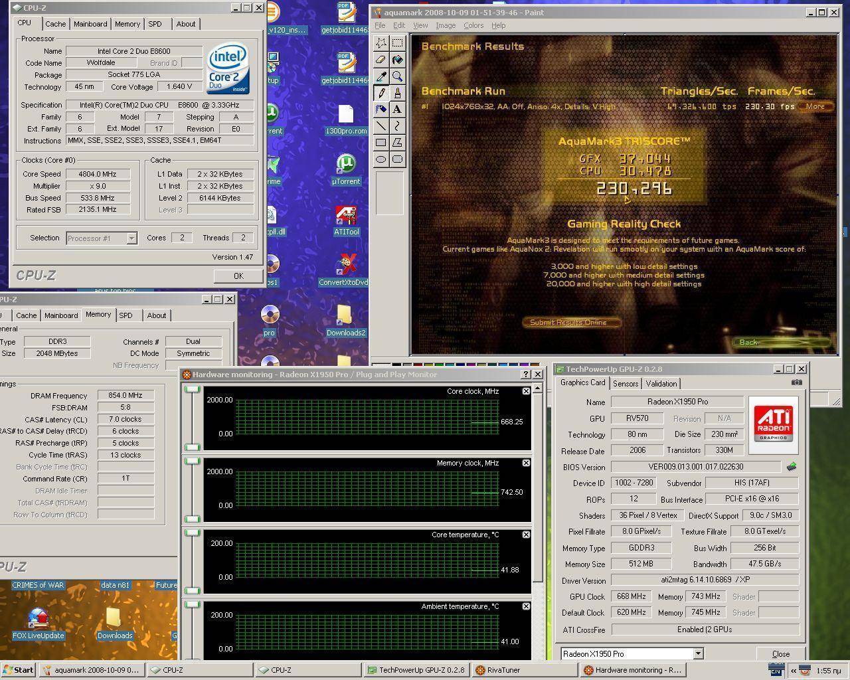Image resolution: width=850 pixels, height=680 pixels.
Task: Expand the Radeon X1950 Pro GPU dropdown
Action: point(698,654)
